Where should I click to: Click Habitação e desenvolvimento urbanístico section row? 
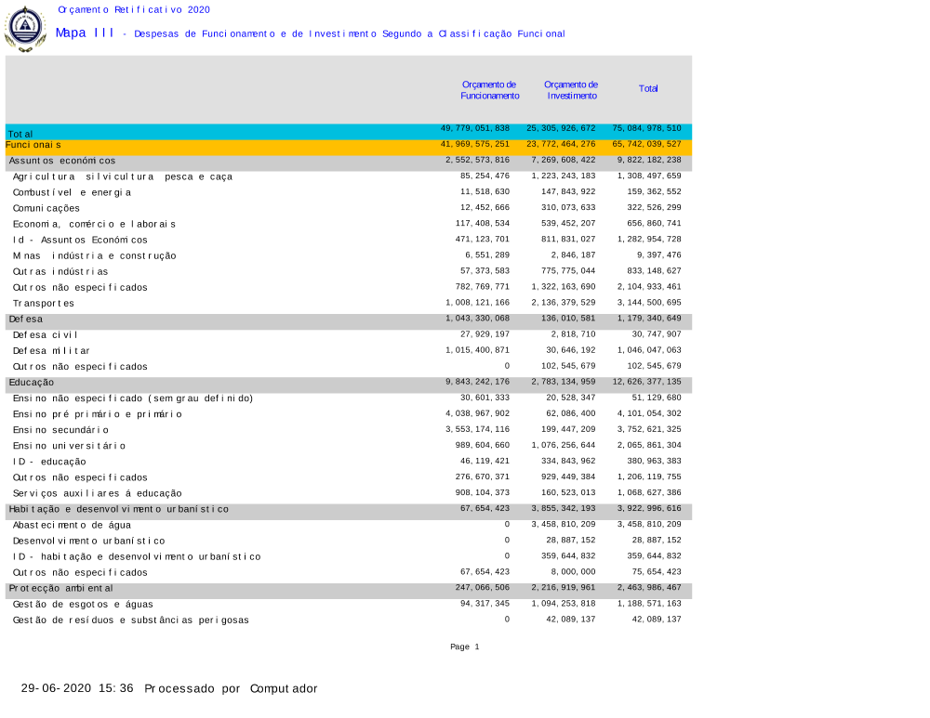(348, 510)
